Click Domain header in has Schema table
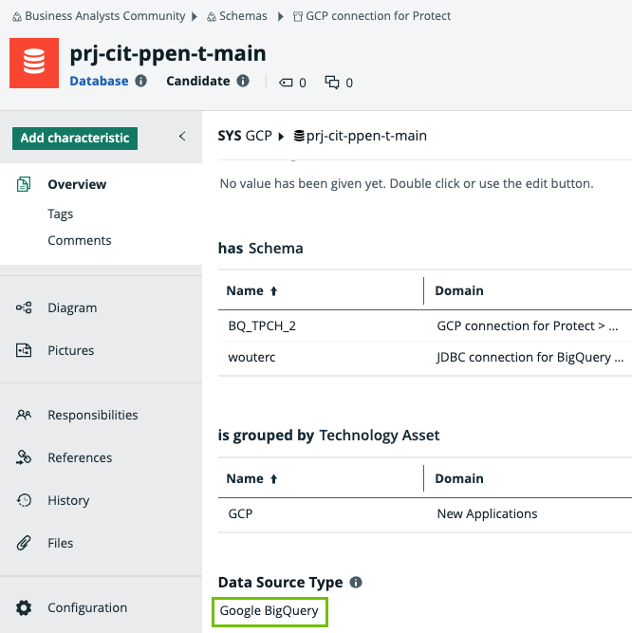 point(459,290)
